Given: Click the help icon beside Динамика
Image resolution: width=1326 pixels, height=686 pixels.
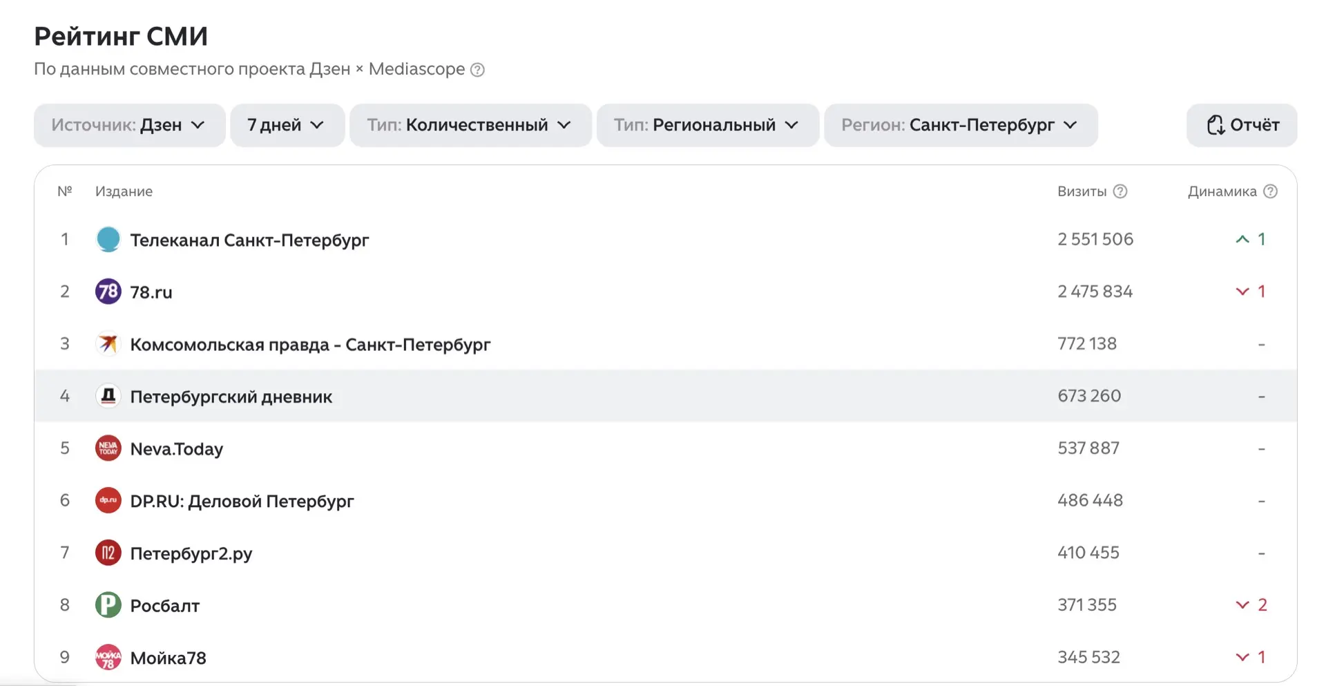Looking at the screenshot, I should (x=1270, y=191).
